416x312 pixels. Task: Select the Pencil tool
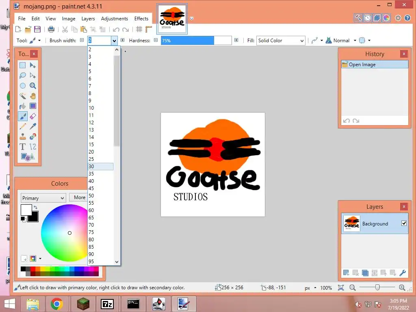(x=23, y=126)
